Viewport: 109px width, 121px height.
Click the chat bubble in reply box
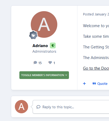point(38,107)
